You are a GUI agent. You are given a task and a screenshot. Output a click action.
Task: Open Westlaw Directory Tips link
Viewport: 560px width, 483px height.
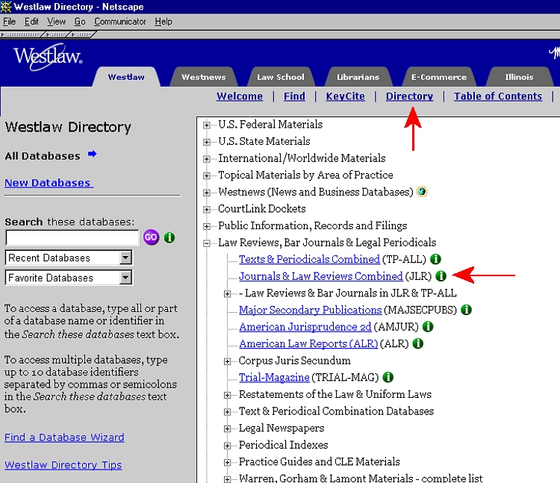[x=63, y=465]
